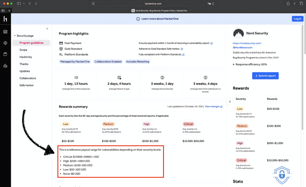Click the Critical badge in right Rewards panel
The height and width of the screenshot is (187, 306).
pos(241,160)
